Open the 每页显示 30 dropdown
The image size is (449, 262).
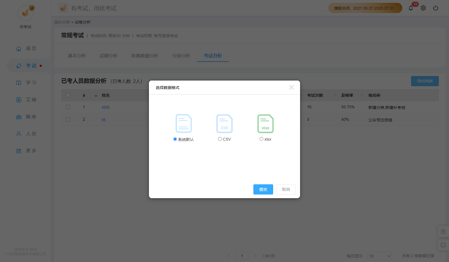pos(379,256)
